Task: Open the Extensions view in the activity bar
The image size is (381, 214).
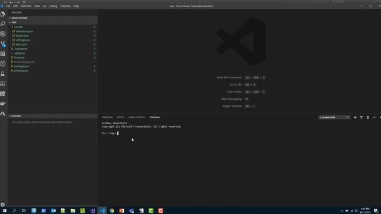Action: tap(2, 53)
